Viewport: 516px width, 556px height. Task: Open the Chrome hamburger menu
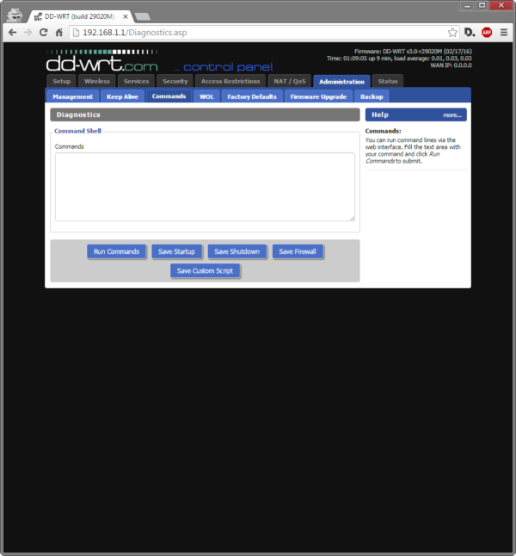pos(504,33)
